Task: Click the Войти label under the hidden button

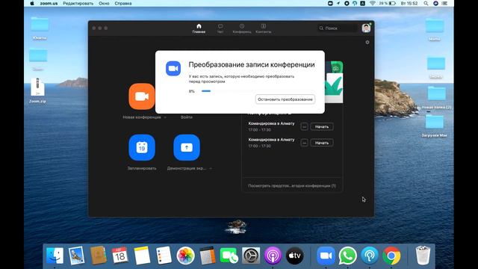Action: pyautogui.click(x=186, y=117)
